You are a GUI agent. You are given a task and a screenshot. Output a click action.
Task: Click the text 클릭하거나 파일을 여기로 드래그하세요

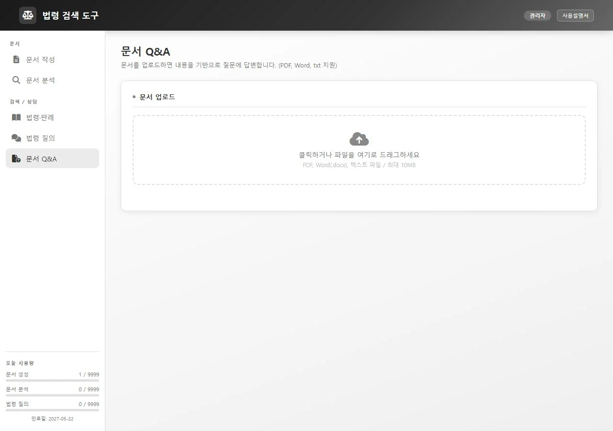pyautogui.click(x=359, y=155)
